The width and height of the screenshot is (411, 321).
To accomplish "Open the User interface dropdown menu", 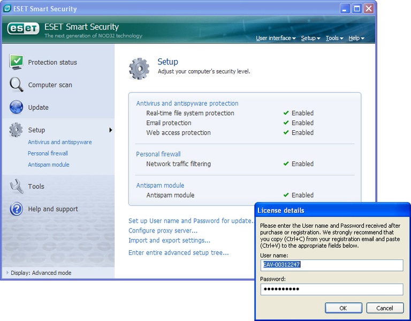I will pos(276,38).
